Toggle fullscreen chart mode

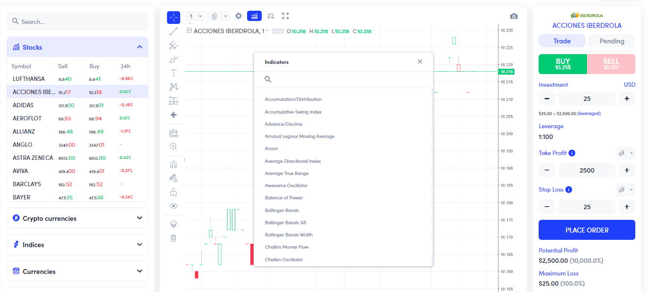[x=286, y=16]
